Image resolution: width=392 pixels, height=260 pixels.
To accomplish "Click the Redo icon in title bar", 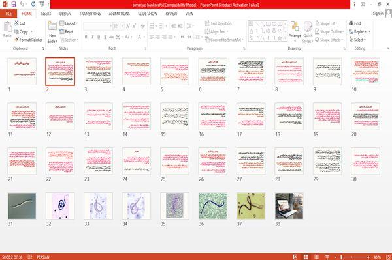I will click(33, 4).
